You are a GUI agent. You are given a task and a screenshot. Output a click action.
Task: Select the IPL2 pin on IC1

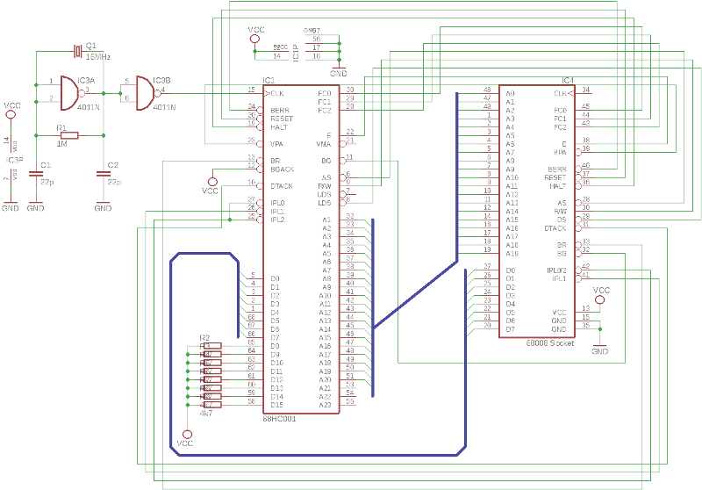click(277, 220)
